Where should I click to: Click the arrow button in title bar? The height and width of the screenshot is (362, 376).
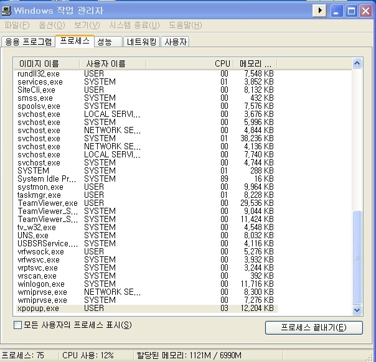click(x=319, y=11)
